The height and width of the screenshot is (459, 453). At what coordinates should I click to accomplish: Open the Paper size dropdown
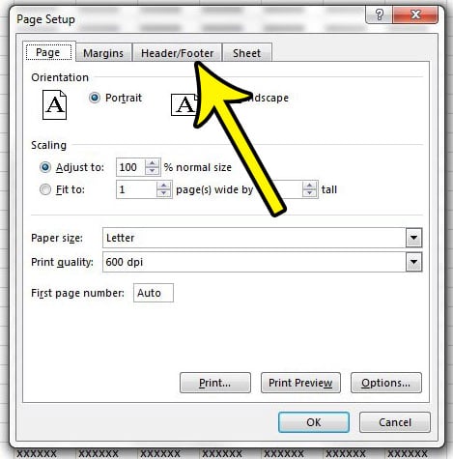pos(413,238)
